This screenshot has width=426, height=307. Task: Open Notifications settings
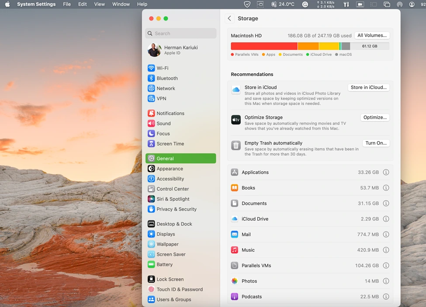coord(170,113)
